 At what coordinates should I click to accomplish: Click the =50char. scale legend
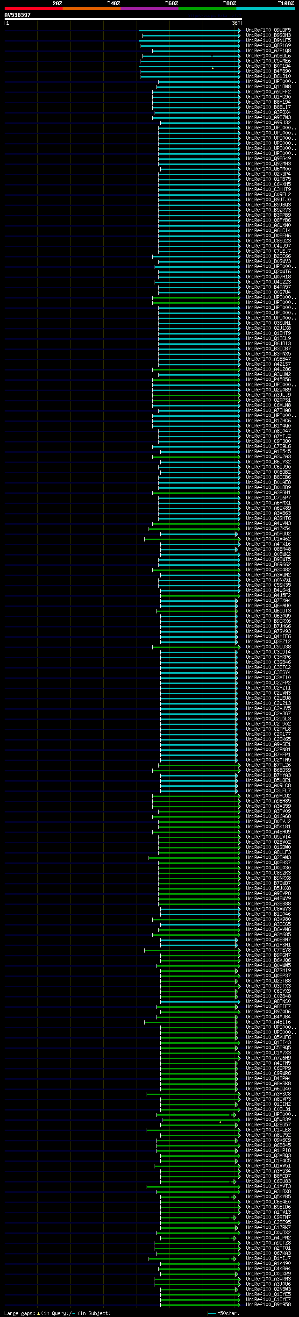point(224,1313)
